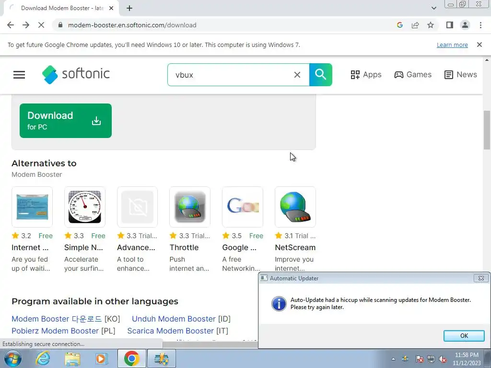Stop loading the page
The width and height of the screenshot is (491, 368).
tap(41, 25)
